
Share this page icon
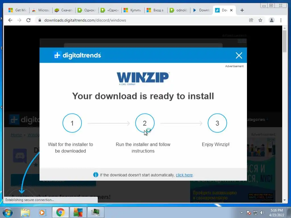point(251,20)
